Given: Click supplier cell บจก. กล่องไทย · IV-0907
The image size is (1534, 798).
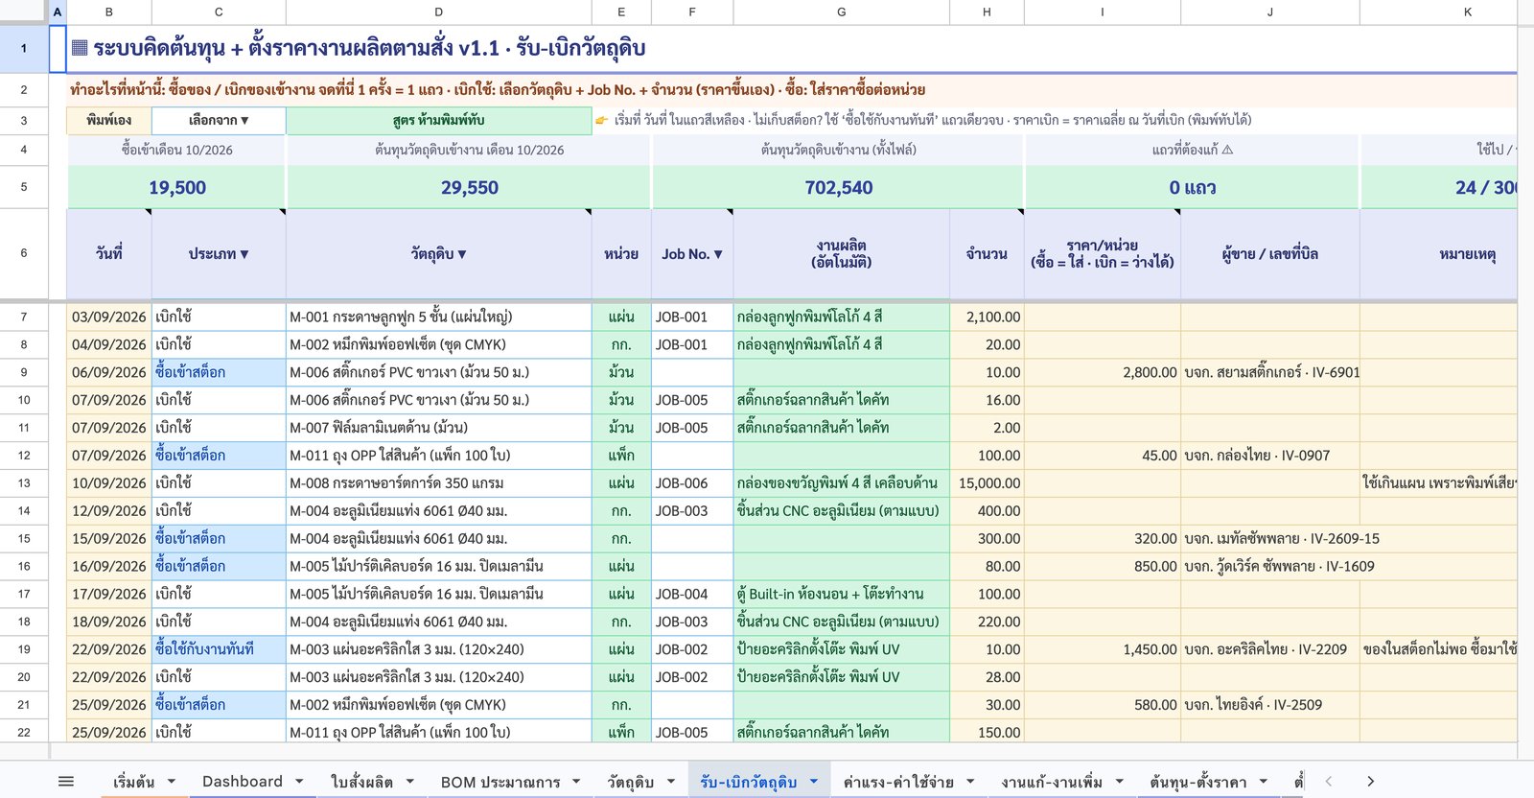Looking at the screenshot, I should (1269, 456).
